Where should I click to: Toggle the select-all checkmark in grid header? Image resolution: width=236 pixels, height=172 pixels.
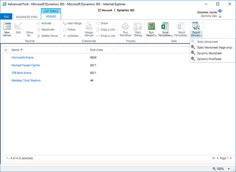tap(6, 50)
